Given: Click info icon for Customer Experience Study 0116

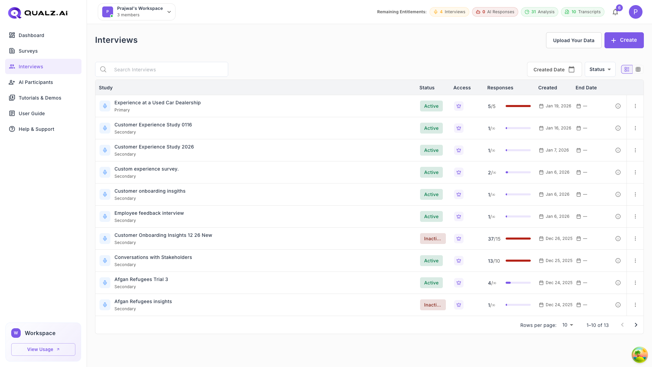Looking at the screenshot, I should tap(618, 128).
